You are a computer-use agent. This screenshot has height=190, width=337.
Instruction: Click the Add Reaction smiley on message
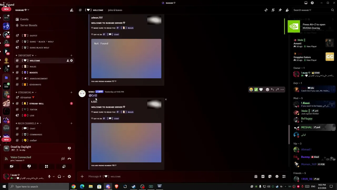click(267, 90)
